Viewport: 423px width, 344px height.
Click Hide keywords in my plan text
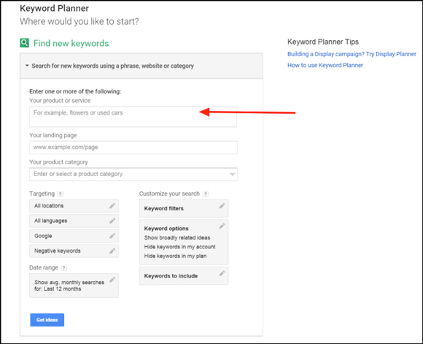coord(175,256)
